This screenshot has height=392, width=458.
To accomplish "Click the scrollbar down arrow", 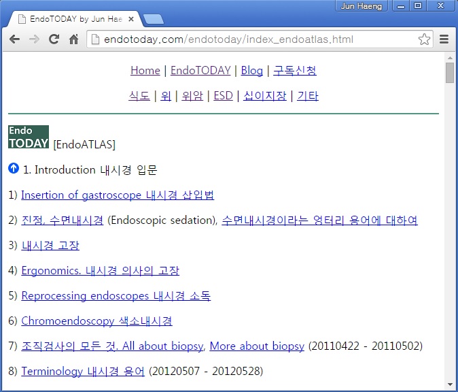I will (x=450, y=385).
